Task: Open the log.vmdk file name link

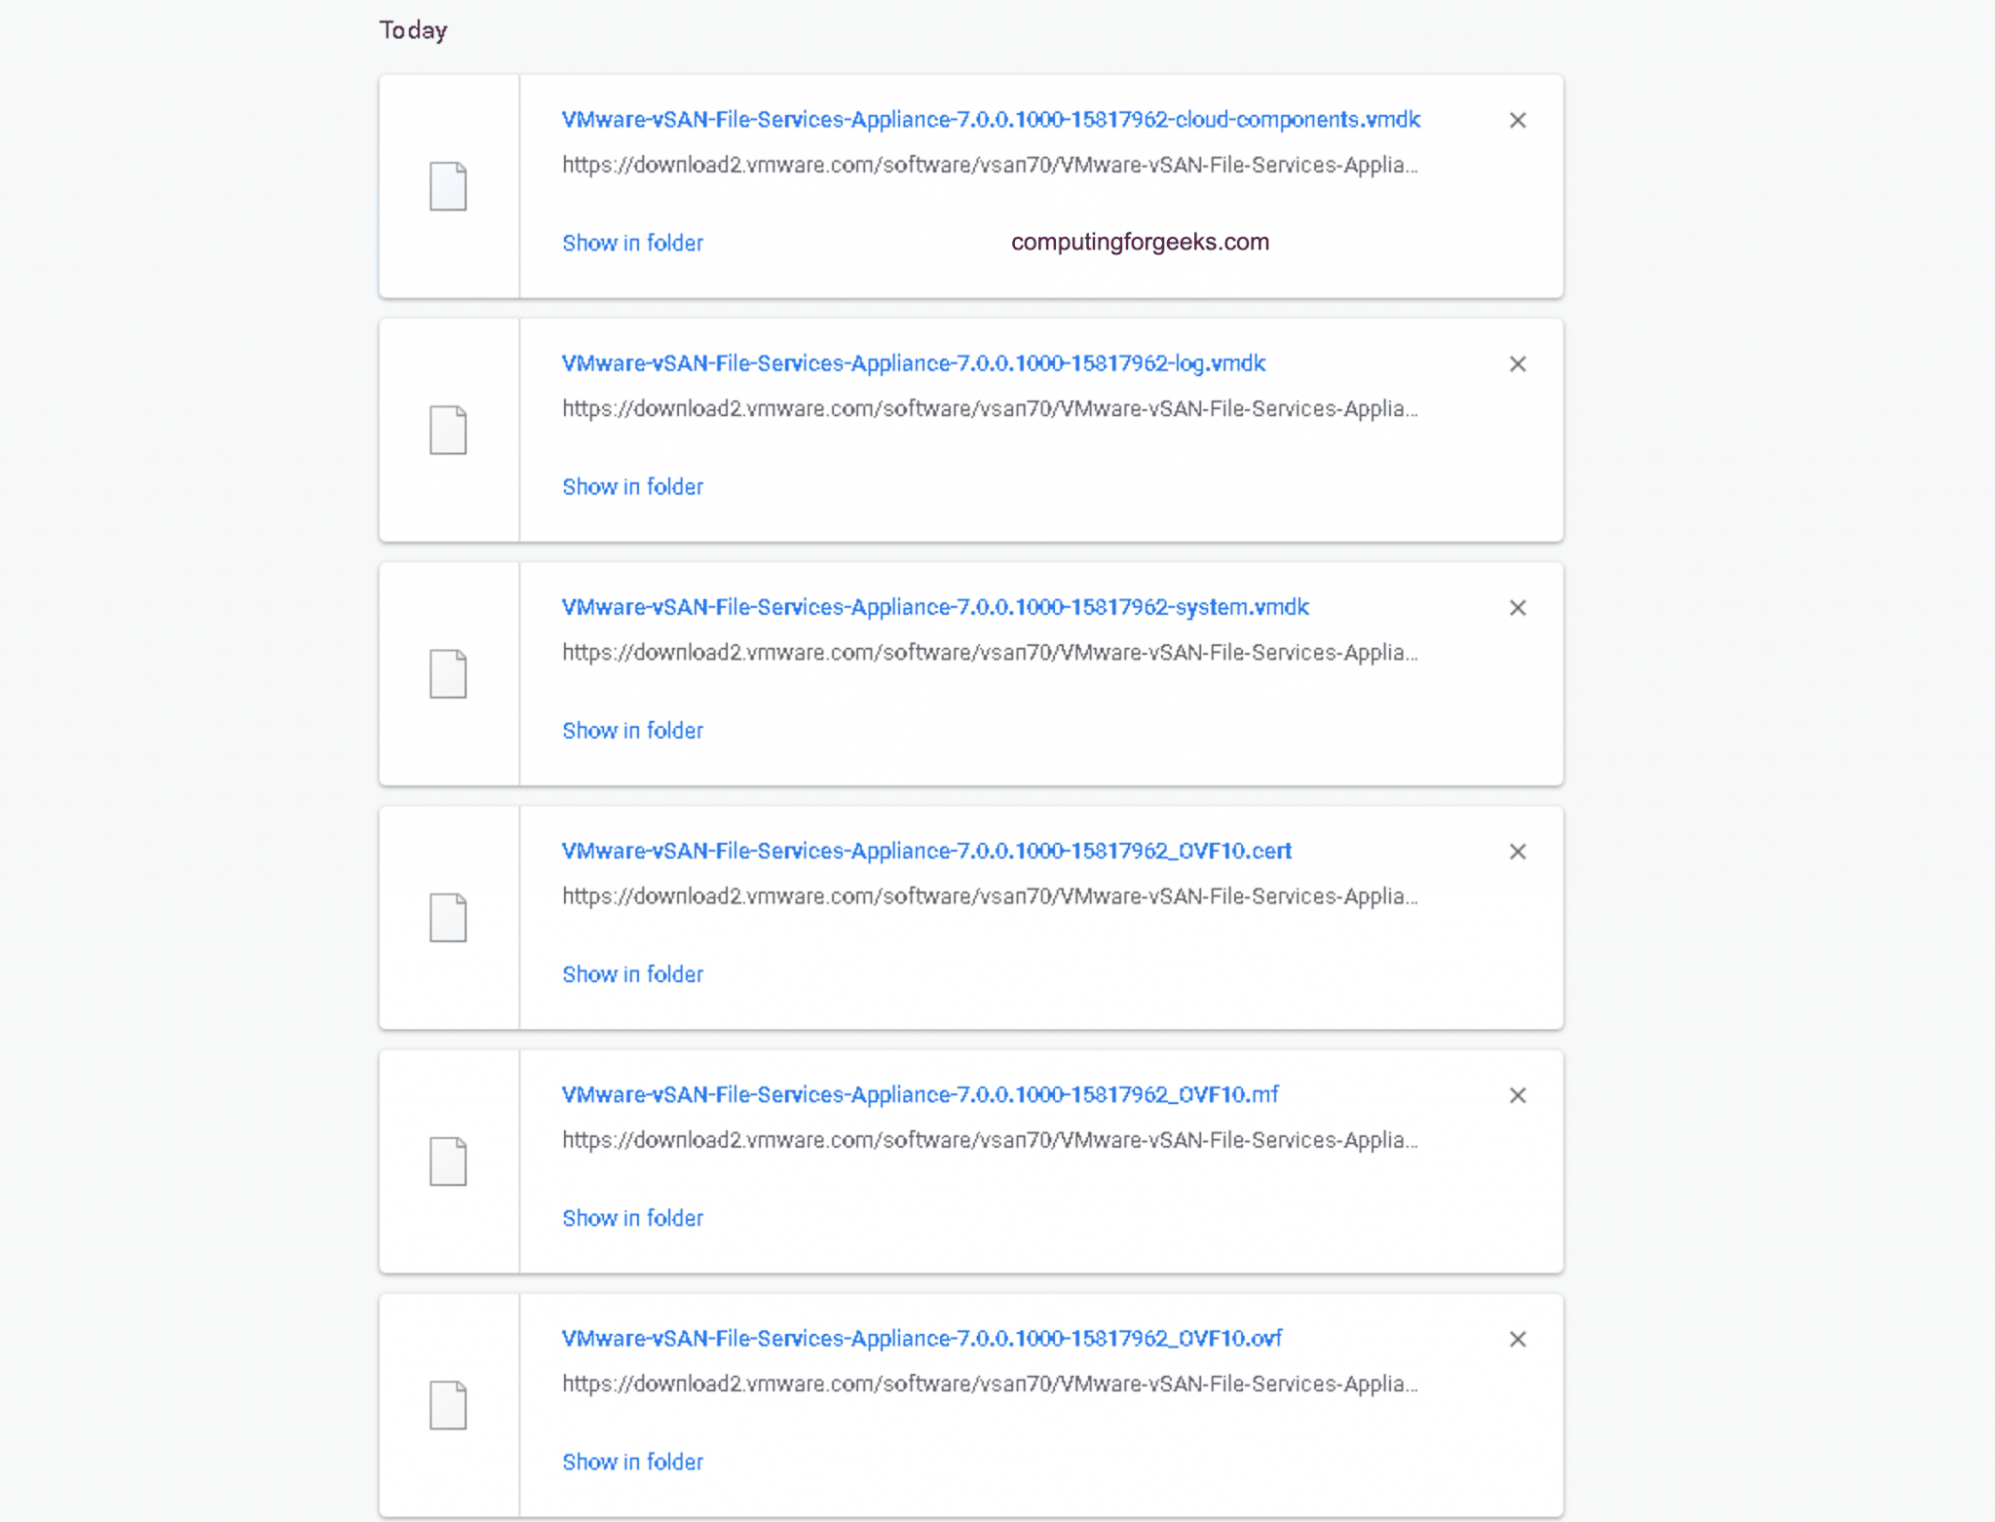Action: click(913, 363)
